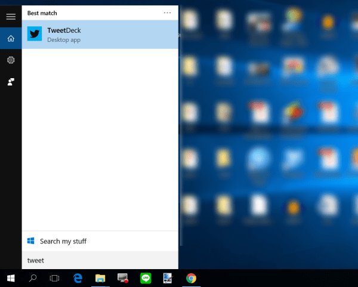Image resolution: width=358 pixels, height=287 pixels.
Task: Click the Windows logo beside Search my stuff
Action: click(31, 241)
